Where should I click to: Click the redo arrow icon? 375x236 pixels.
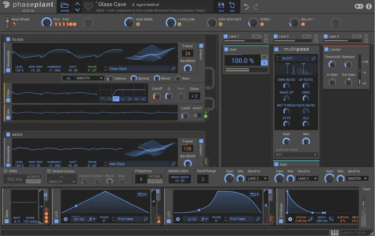pyautogui.click(x=256, y=6)
